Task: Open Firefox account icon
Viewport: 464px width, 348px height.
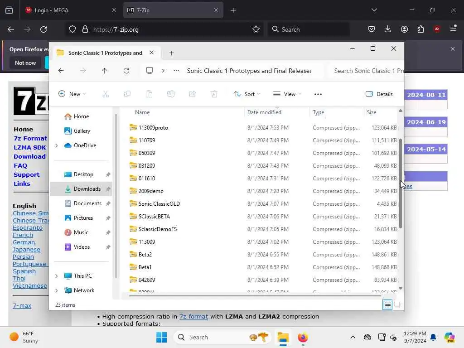Action: coord(404,29)
